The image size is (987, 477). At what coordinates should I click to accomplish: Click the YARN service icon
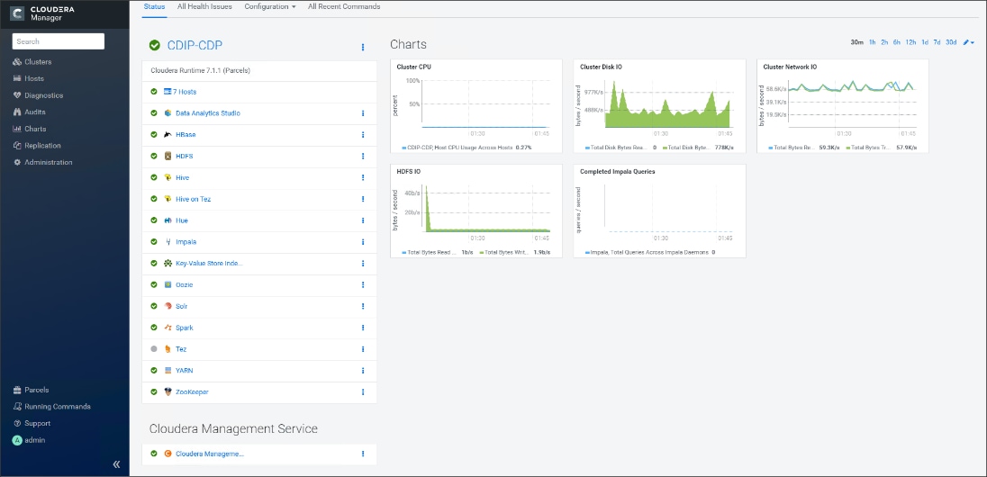[168, 370]
